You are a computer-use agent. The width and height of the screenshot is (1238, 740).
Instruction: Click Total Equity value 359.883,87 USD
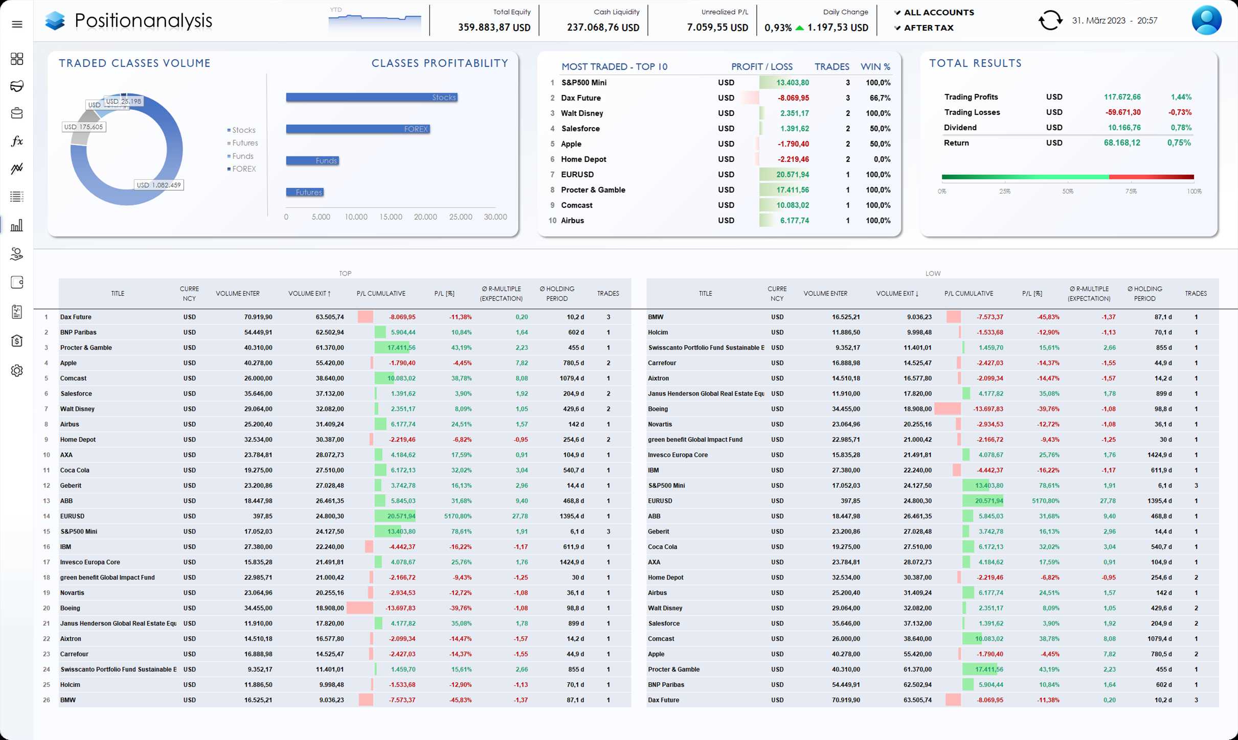pos(494,28)
